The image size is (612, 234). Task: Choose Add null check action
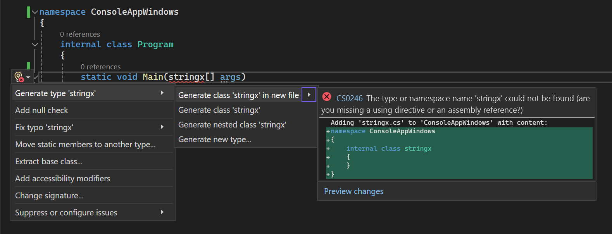pyautogui.click(x=41, y=110)
